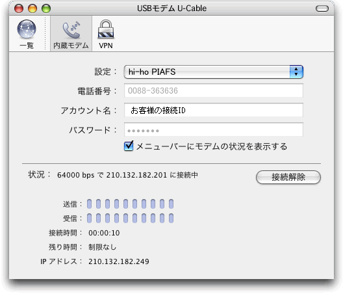Click the 受信 receive activity indicator bar
Viewport: 343px width, 294px height.
click(130, 219)
